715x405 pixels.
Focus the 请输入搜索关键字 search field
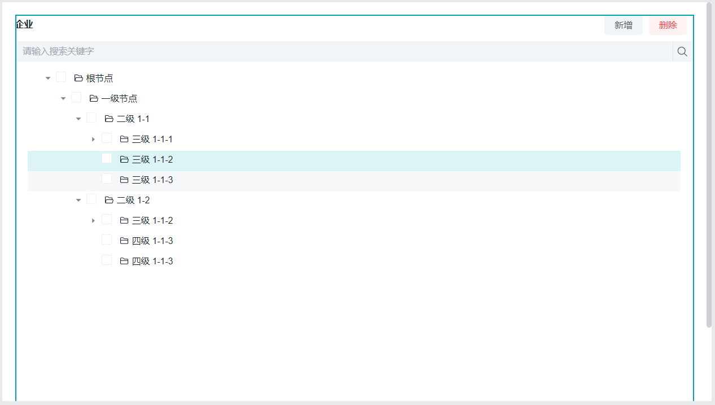345,51
